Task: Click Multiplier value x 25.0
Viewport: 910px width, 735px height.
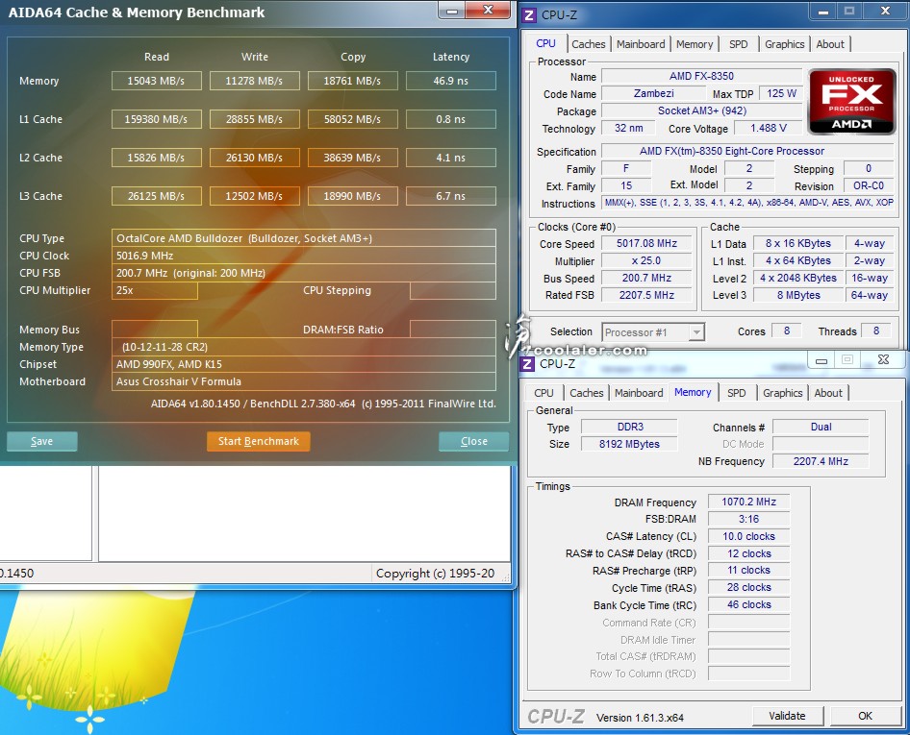Action: pos(646,260)
